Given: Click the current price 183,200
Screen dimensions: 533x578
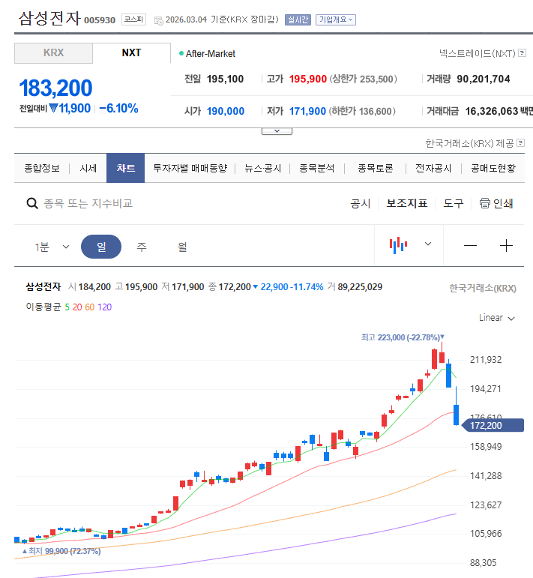Looking at the screenshot, I should [x=55, y=88].
